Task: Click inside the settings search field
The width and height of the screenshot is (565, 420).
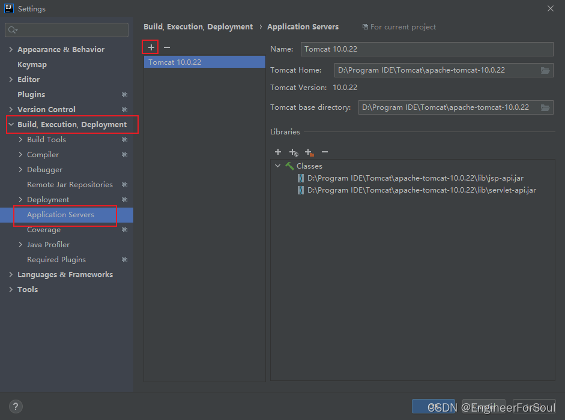Action: point(67,30)
